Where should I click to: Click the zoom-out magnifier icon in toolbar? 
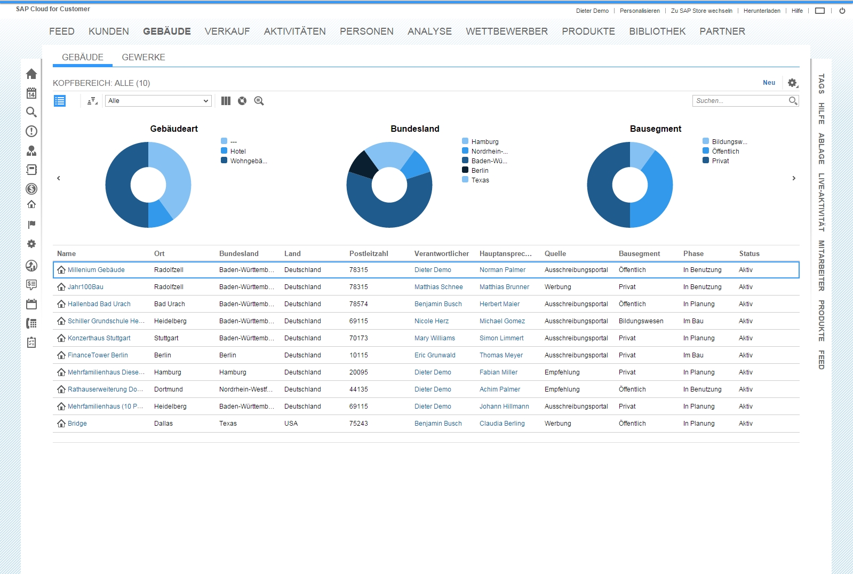tap(259, 101)
